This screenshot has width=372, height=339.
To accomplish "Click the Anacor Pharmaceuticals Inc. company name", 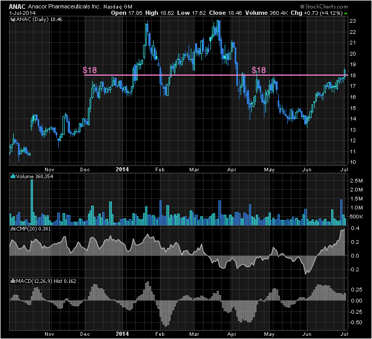I will (64, 7).
